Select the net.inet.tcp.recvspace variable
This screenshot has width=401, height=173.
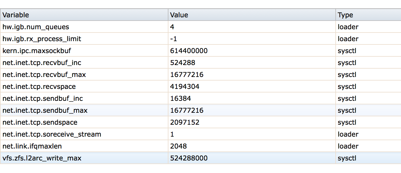(39, 86)
